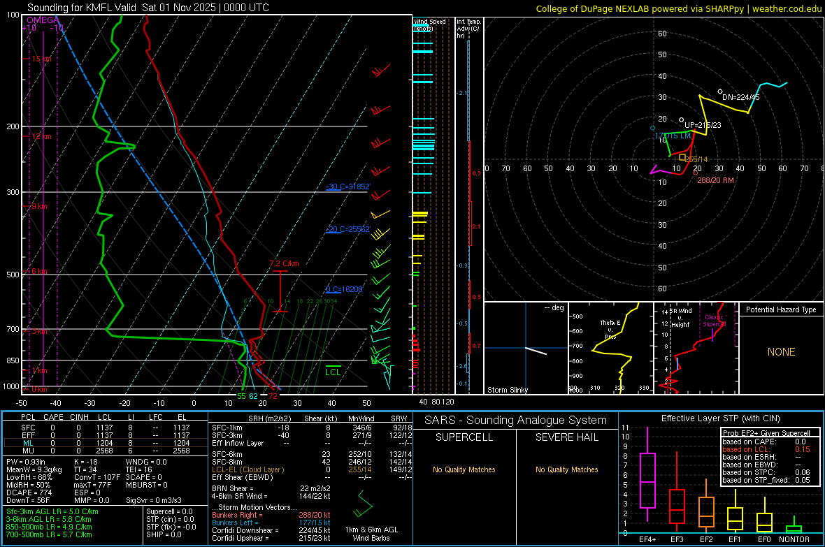This screenshot has width=825, height=547.
Task: Select the 'Eff Inflow Layer' row label
Action: tap(238, 443)
